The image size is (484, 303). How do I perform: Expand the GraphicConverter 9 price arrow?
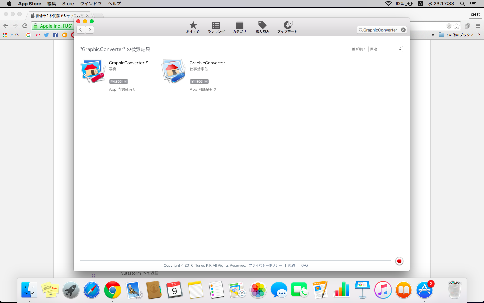click(x=126, y=82)
